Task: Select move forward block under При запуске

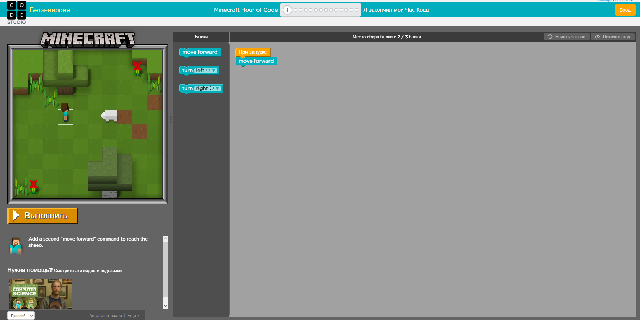Action: [256, 61]
